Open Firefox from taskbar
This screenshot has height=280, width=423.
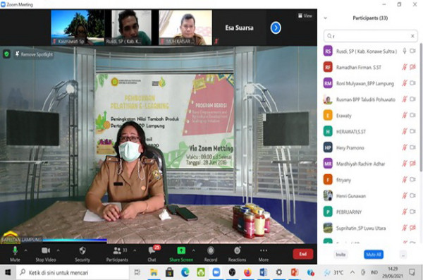pyautogui.click(x=247, y=272)
